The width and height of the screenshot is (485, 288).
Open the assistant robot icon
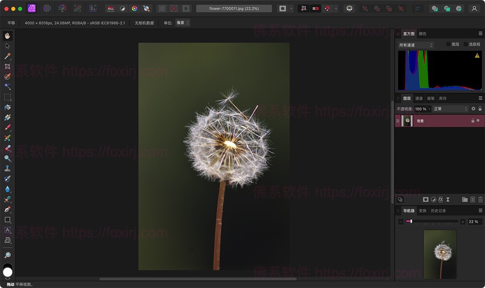click(x=349, y=8)
